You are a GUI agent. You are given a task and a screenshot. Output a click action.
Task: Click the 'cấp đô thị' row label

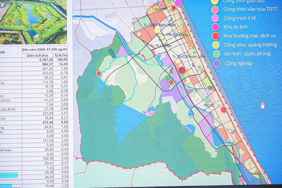[8, 109]
